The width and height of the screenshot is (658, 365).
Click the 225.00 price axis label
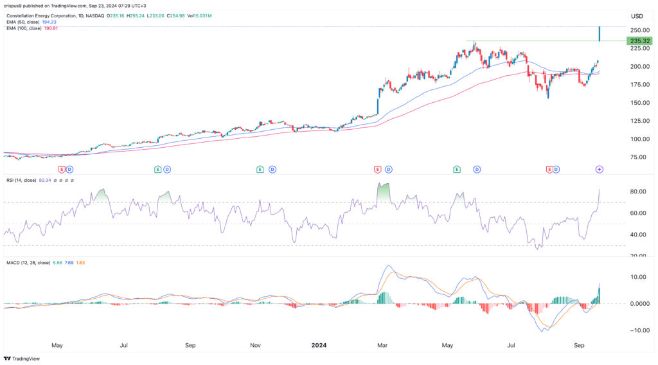(x=639, y=48)
